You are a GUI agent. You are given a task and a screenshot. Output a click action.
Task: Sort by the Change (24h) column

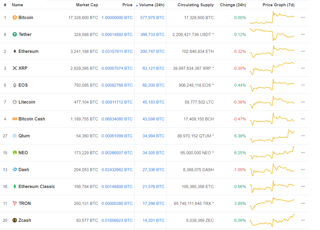(x=233, y=5)
